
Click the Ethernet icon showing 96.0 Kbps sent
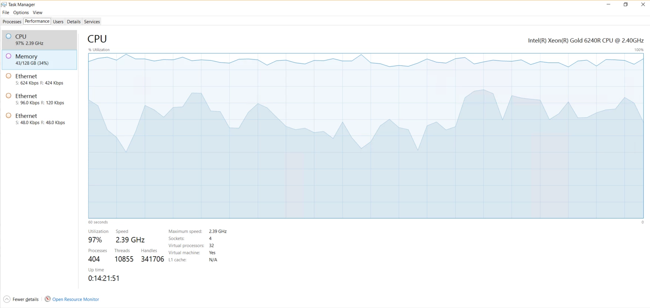coord(9,96)
